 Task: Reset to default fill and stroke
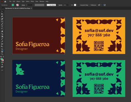coord(1,57)
